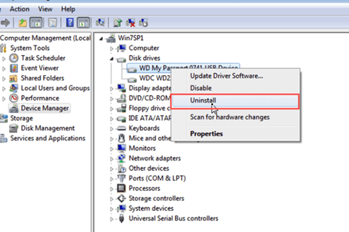Select Network adapters label in device list

tap(155, 158)
